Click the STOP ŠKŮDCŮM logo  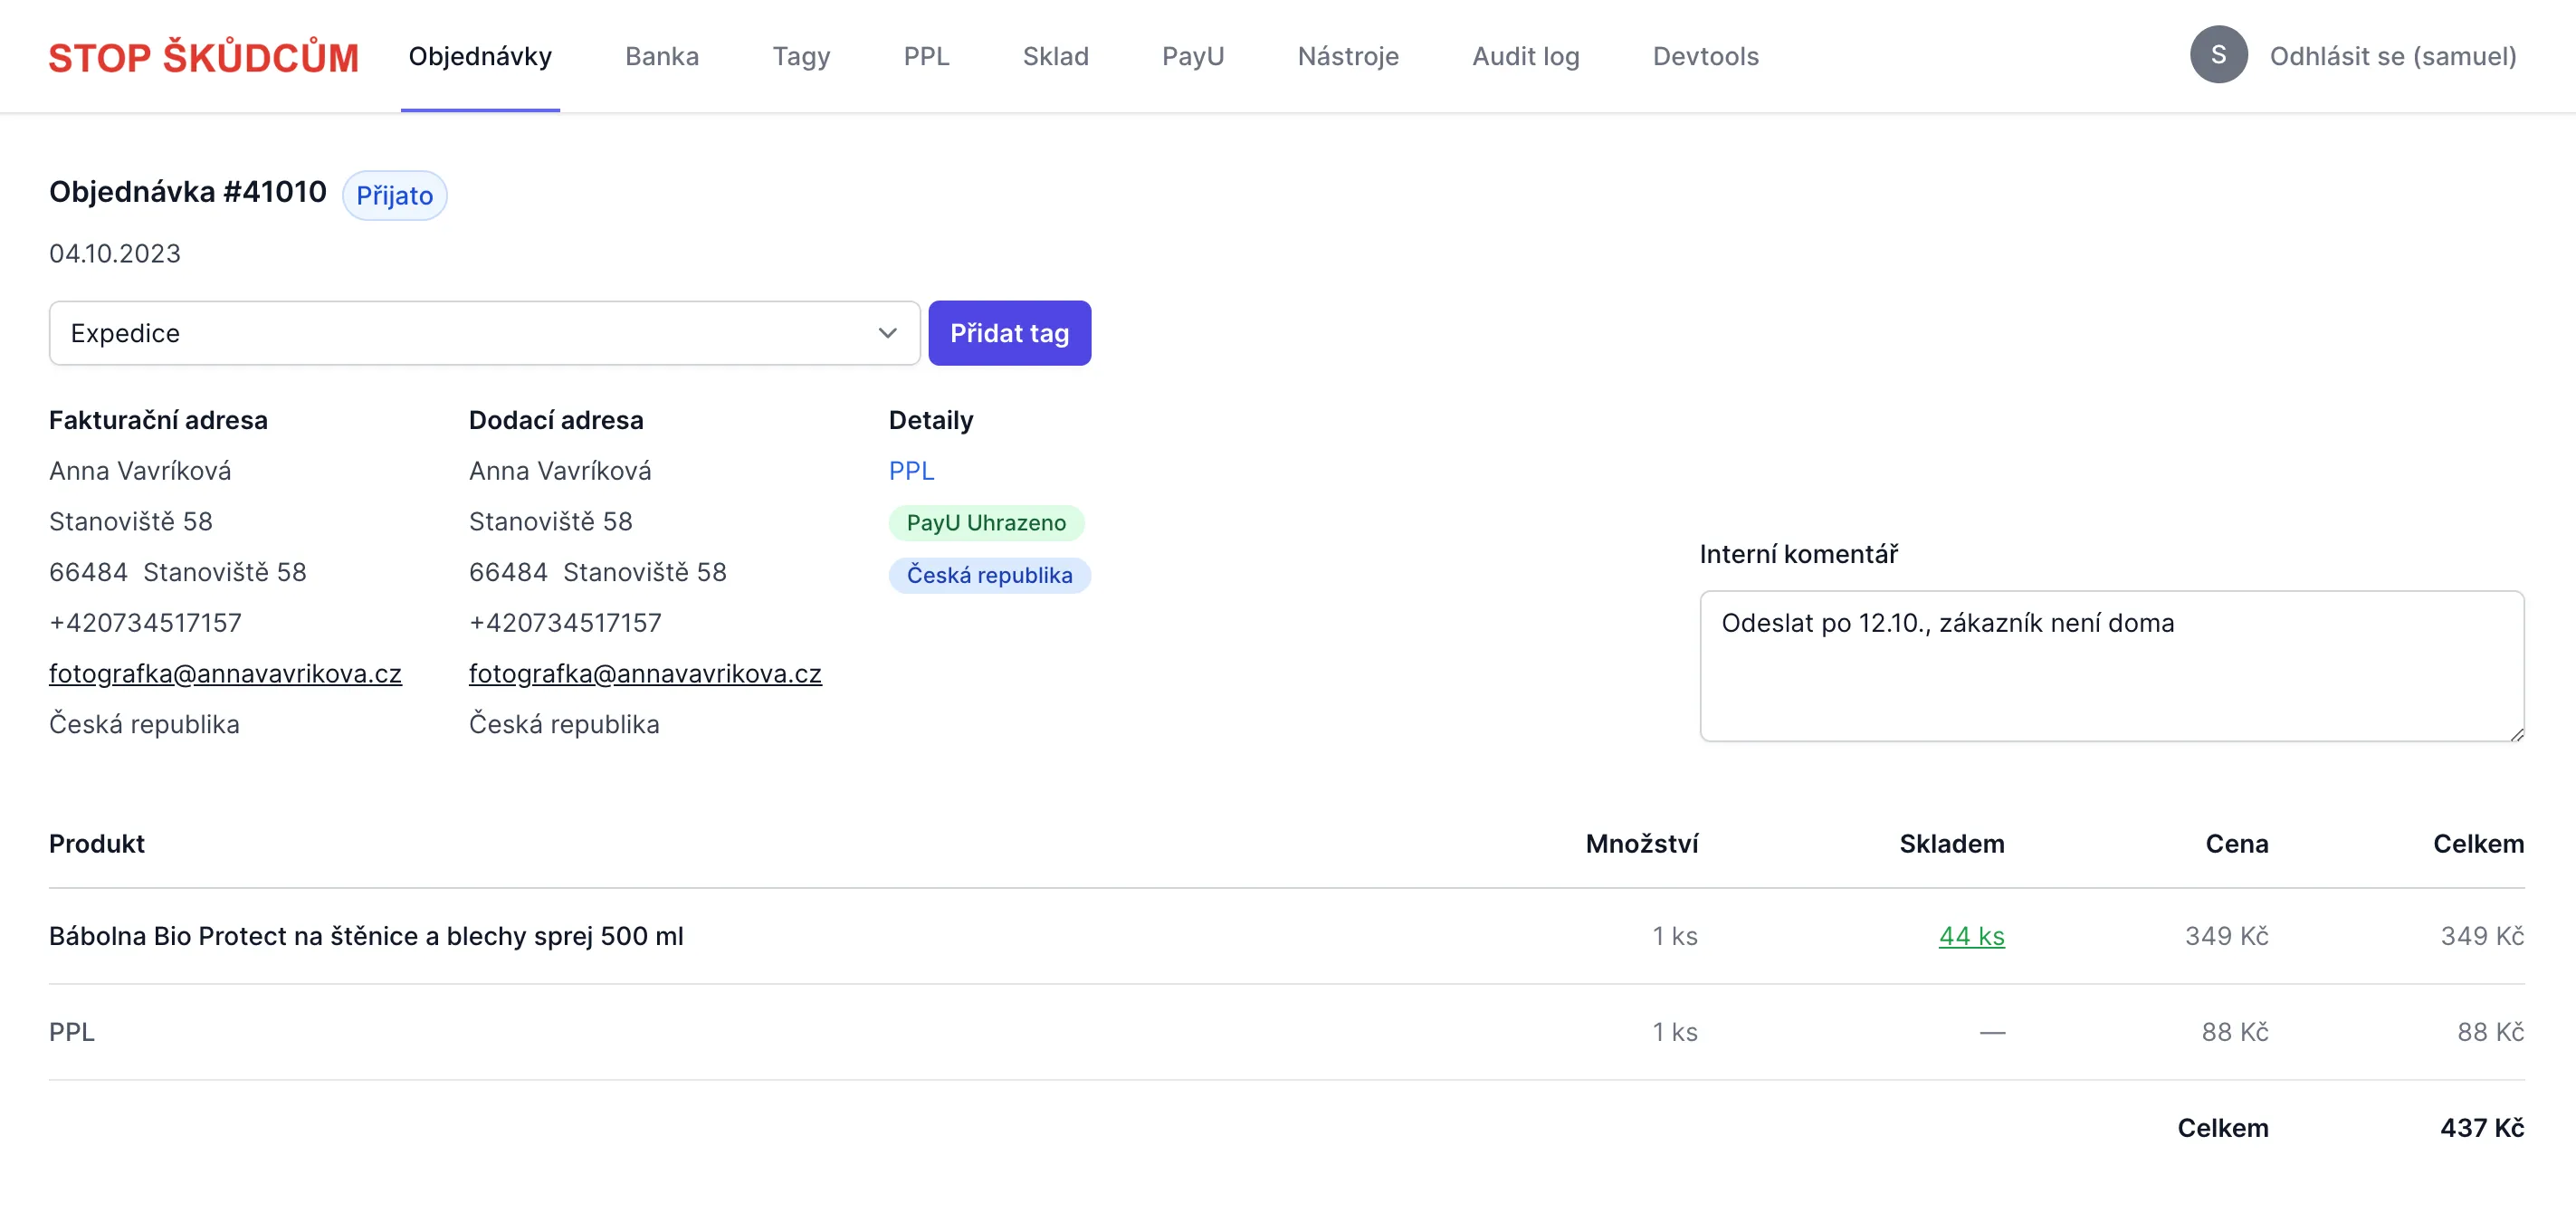(203, 57)
